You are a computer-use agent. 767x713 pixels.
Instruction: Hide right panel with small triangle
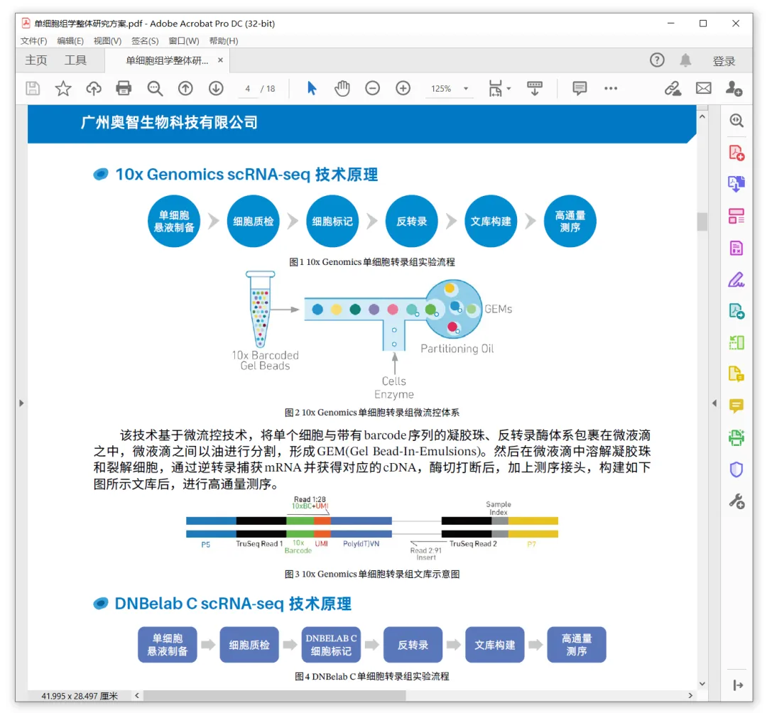[x=714, y=403]
